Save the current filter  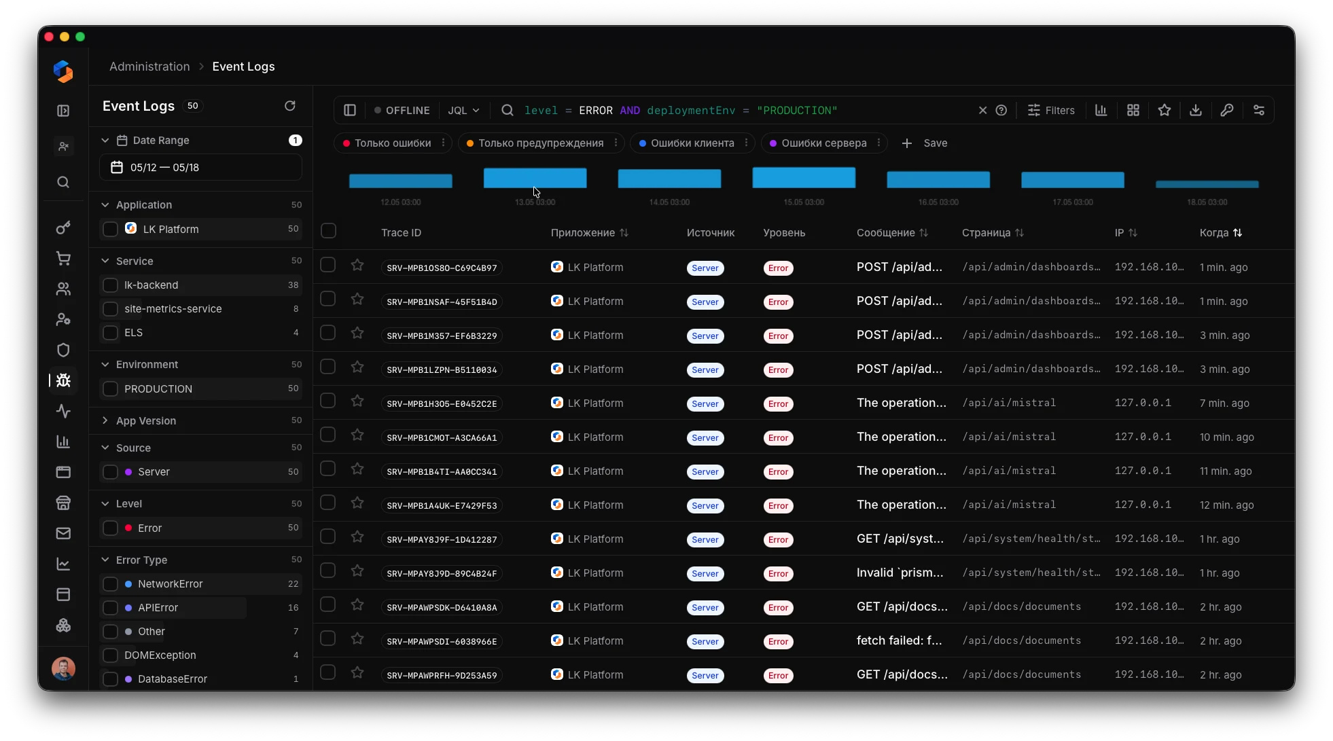pyautogui.click(x=925, y=143)
